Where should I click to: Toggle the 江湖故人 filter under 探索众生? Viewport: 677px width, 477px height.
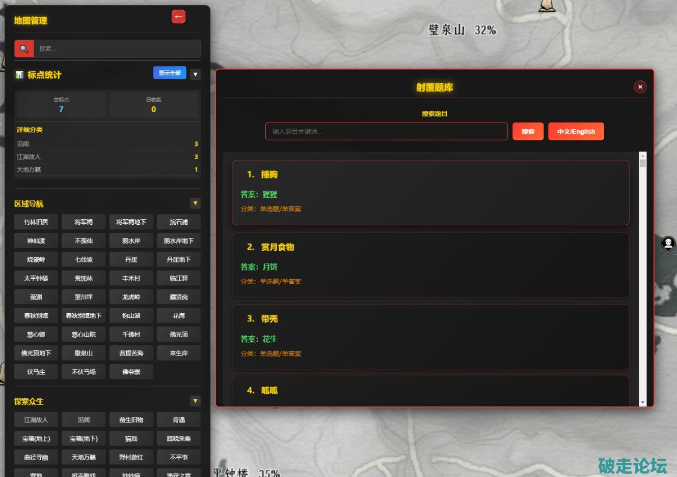(x=36, y=420)
